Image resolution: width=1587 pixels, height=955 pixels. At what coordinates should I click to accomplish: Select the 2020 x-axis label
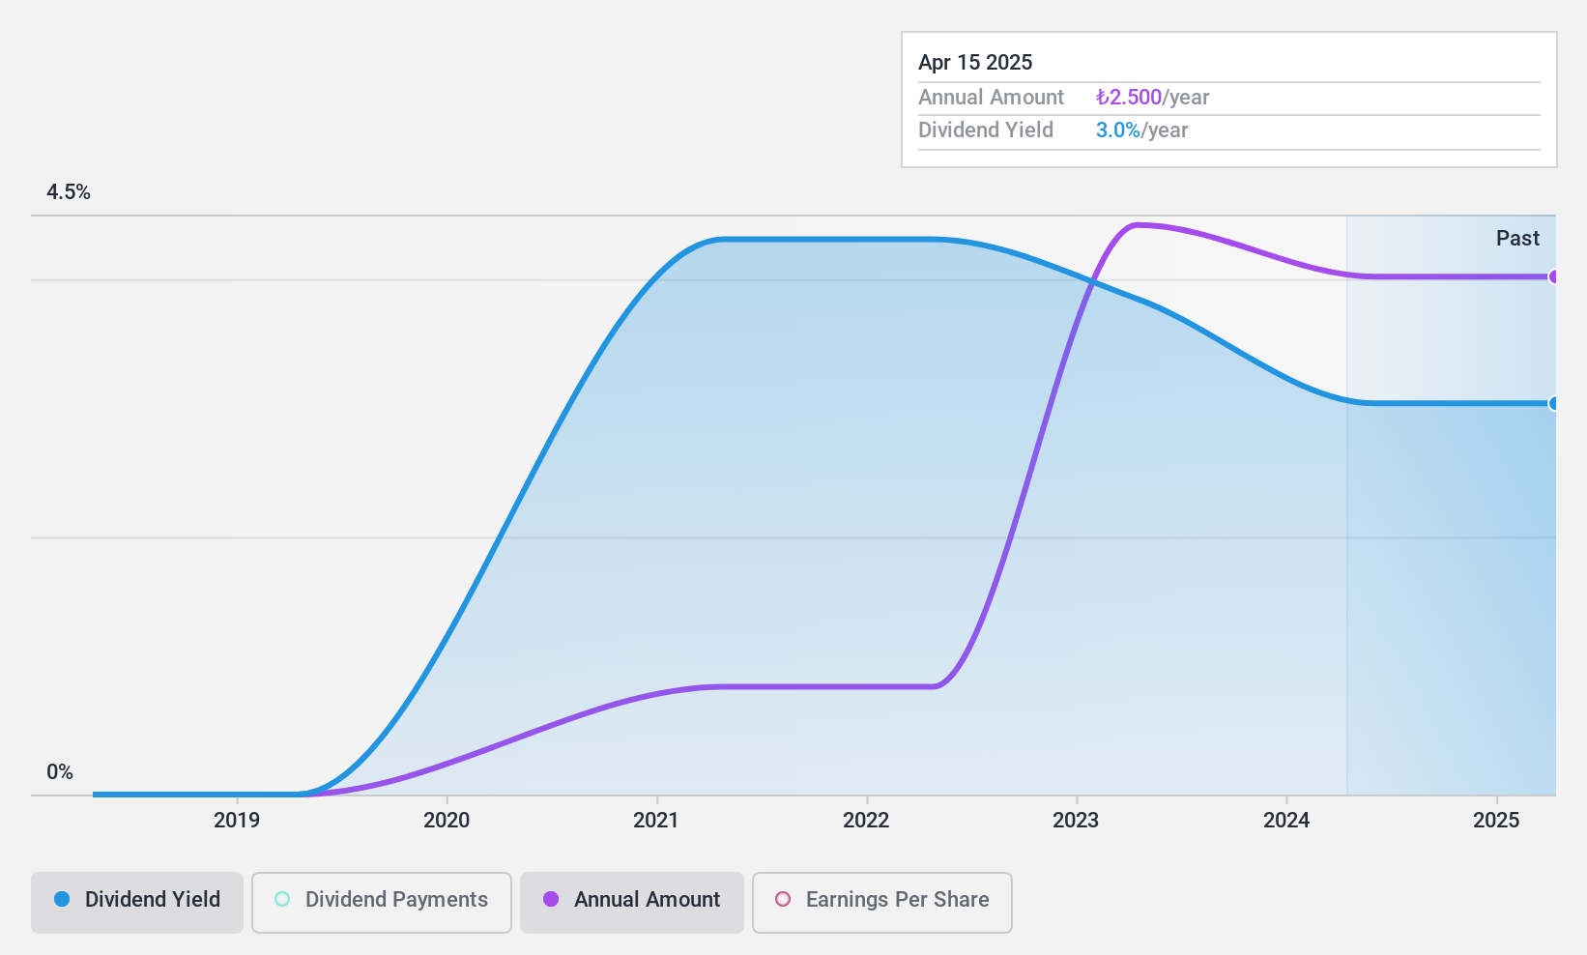(447, 821)
